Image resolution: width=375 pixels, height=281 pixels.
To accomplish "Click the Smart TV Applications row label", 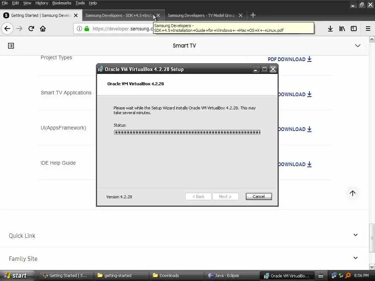I will click(x=66, y=93).
